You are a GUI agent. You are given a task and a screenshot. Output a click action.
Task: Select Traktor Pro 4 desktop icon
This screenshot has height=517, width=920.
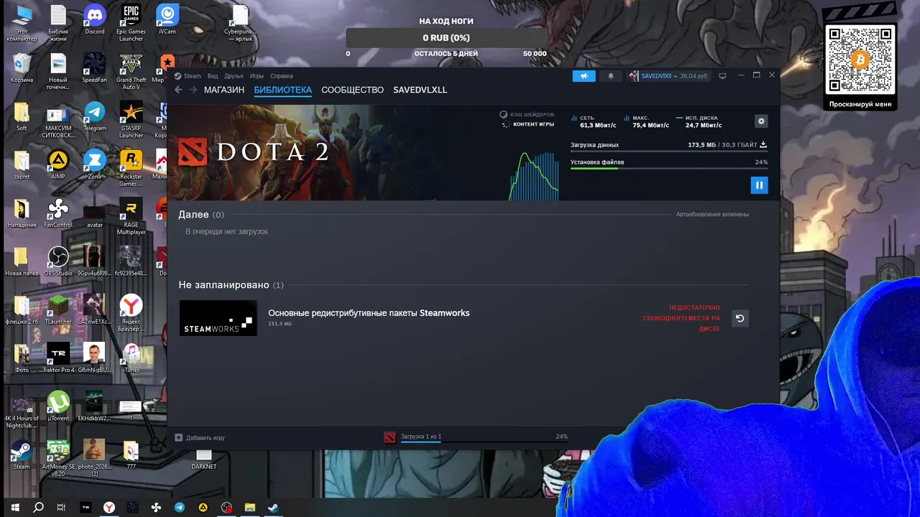(57, 358)
